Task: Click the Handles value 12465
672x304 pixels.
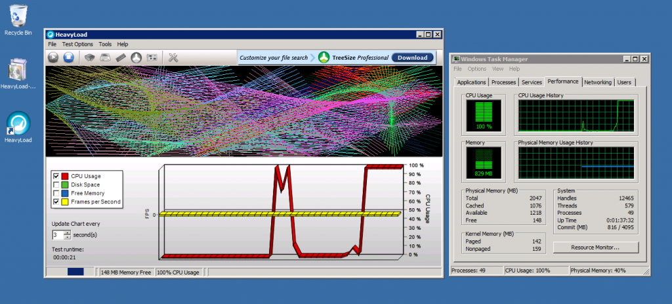Action: pyautogui.click(x=625, y=198)
